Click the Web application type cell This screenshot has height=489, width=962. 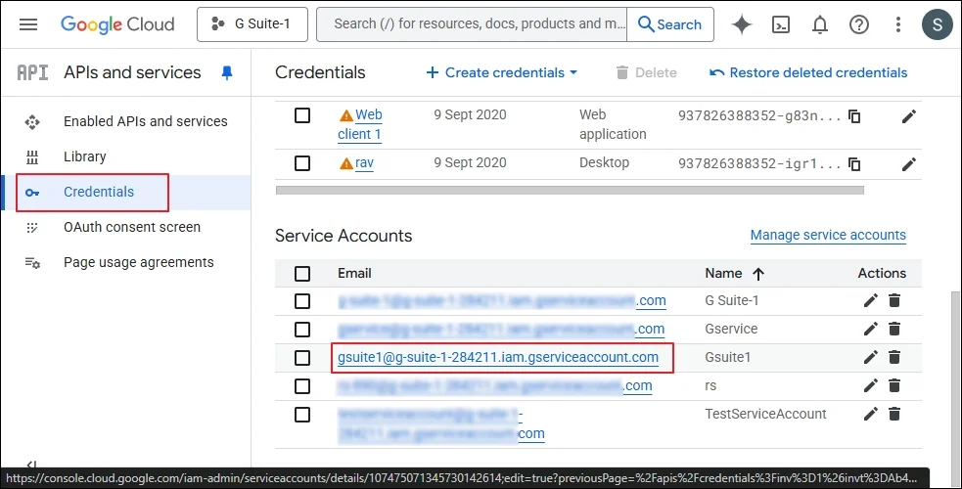pyautogui.click(x=613, y=124)
